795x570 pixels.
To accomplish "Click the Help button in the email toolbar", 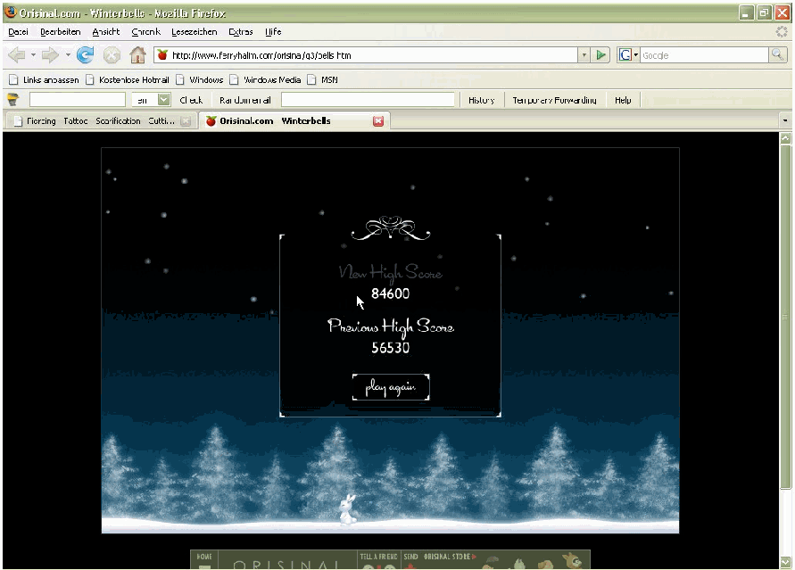I will click(623, 100).
